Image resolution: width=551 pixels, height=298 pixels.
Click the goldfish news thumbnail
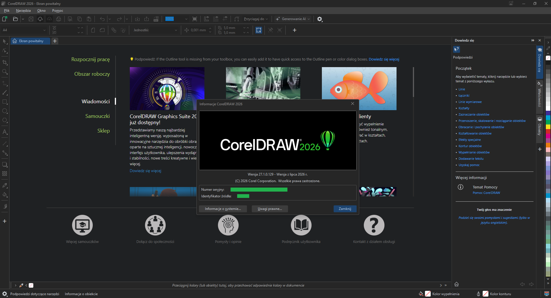tap(359, 89)
